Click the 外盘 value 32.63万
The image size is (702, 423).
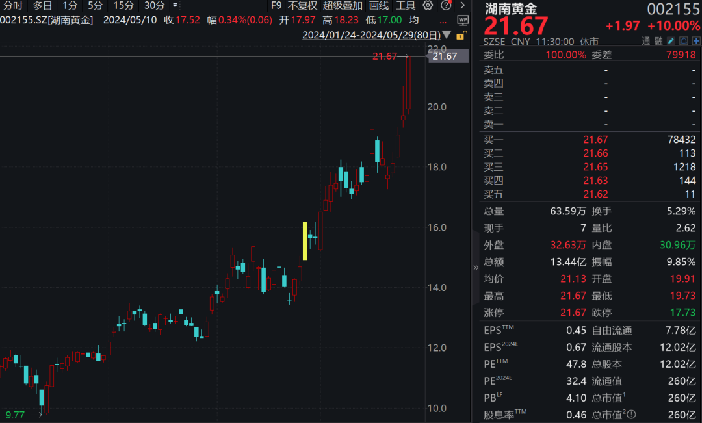[568, 246]
